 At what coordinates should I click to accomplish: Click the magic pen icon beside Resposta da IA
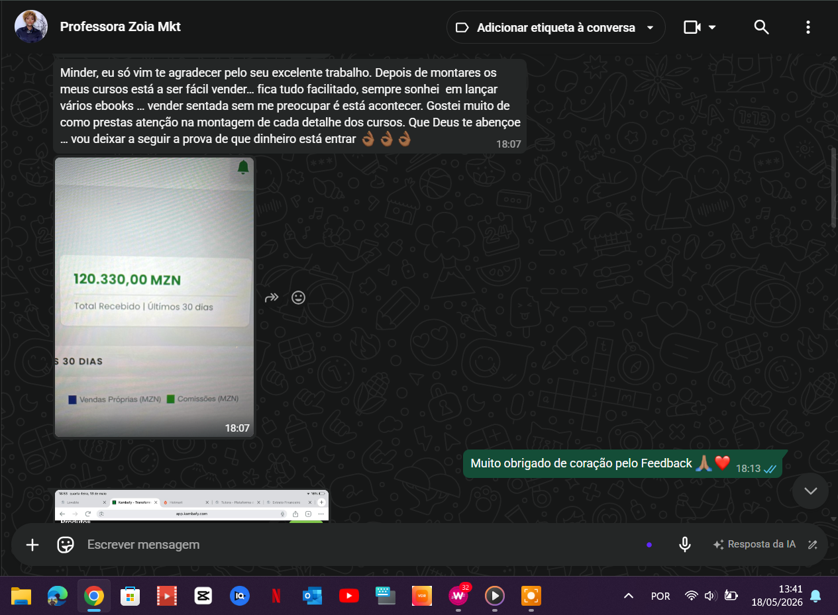[813, 545]
